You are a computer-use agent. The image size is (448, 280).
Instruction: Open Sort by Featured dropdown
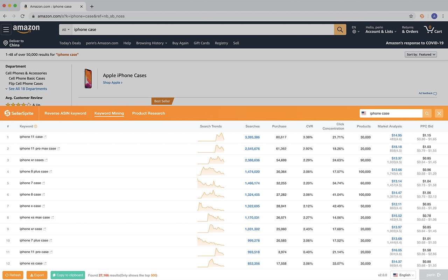click(421, 55)
